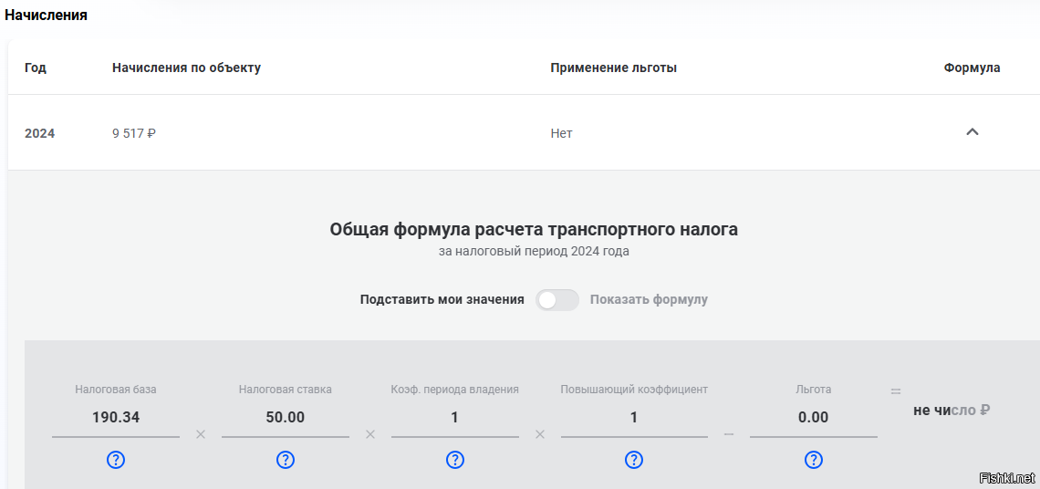Click the 2024 year row cell
The width and height of the screenshot is (1040, 489).
40,133
